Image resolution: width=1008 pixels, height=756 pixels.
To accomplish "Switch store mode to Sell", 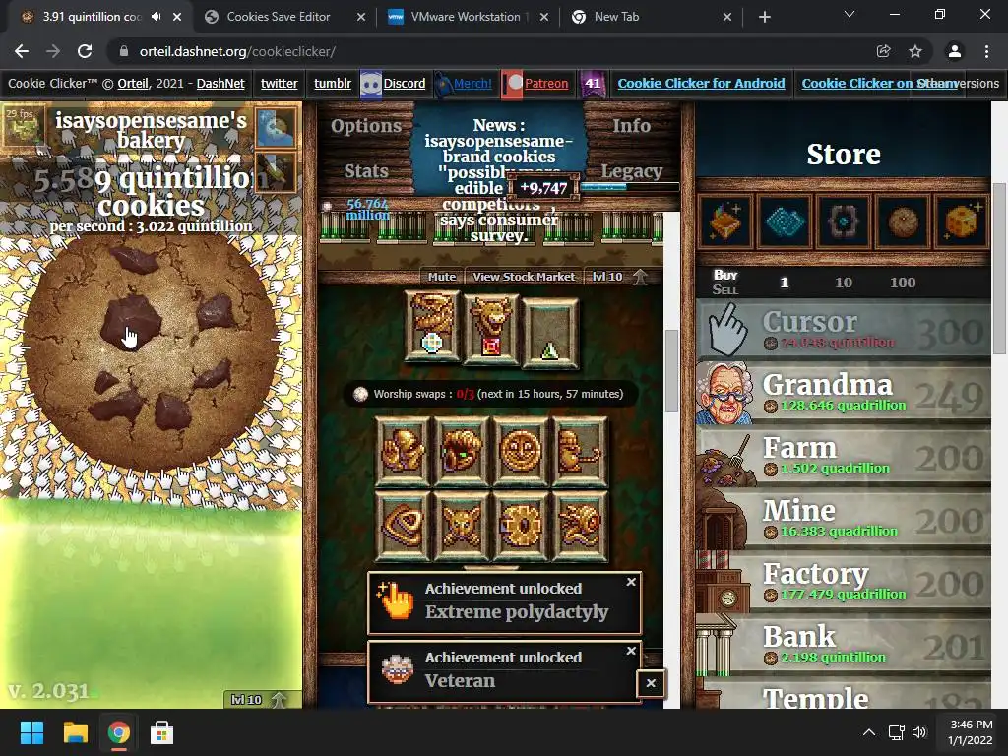I will pyautogui.click(x=725, y=289).
